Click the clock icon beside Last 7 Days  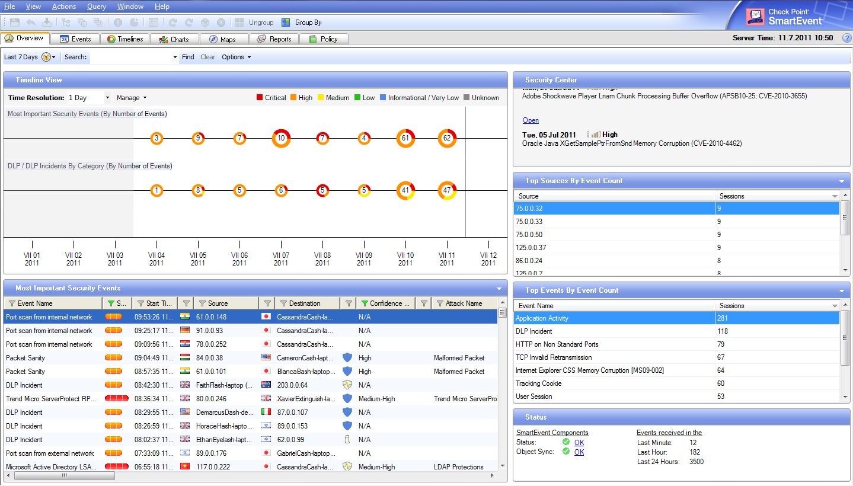(46, 57)
